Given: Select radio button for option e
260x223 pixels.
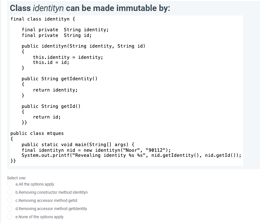Looking at the screenshot, I should coord(10,217).
